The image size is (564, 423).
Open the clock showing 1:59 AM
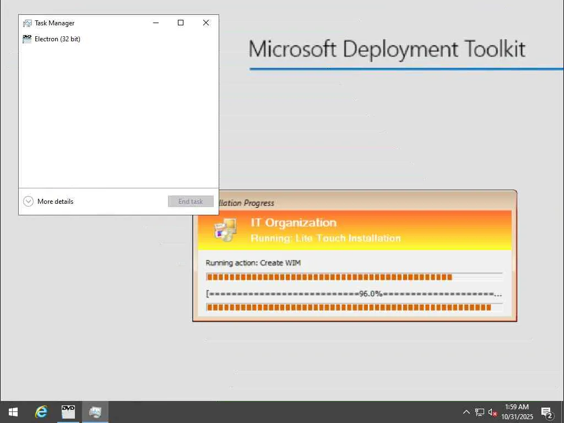tap(517, 412)
